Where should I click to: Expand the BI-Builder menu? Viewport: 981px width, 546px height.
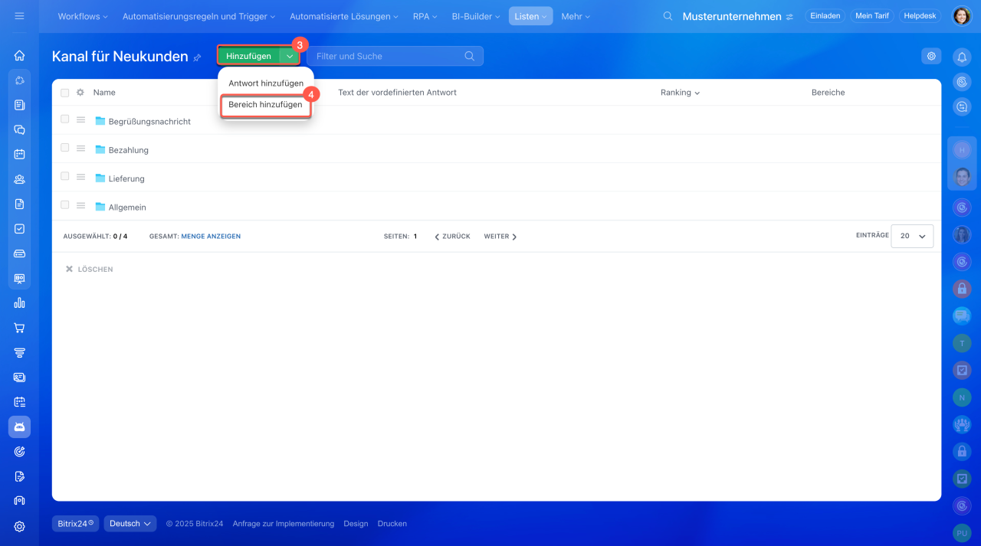(x=475, y=16)
